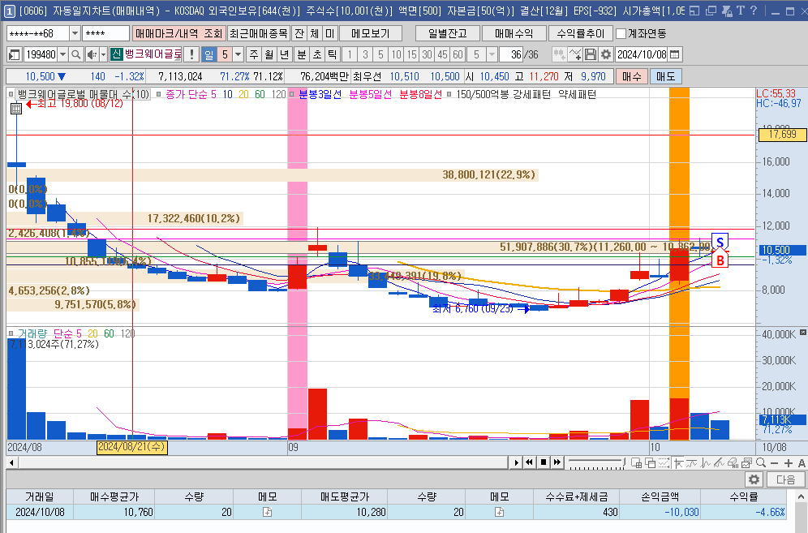This screenshot has height=533, width=808.
Task: Toggle the 분봉3일선 indicator square
Action: (292, 94)
